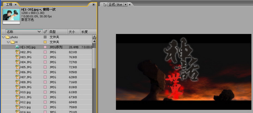Image resolution: width=253 pixels, height=113 pixels.
Task: Click the H08.JPG file icon
Action: pyautogui.click(x=17, y=82)
